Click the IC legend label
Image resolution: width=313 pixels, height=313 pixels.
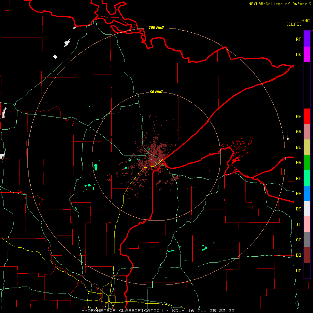point(298,225)
